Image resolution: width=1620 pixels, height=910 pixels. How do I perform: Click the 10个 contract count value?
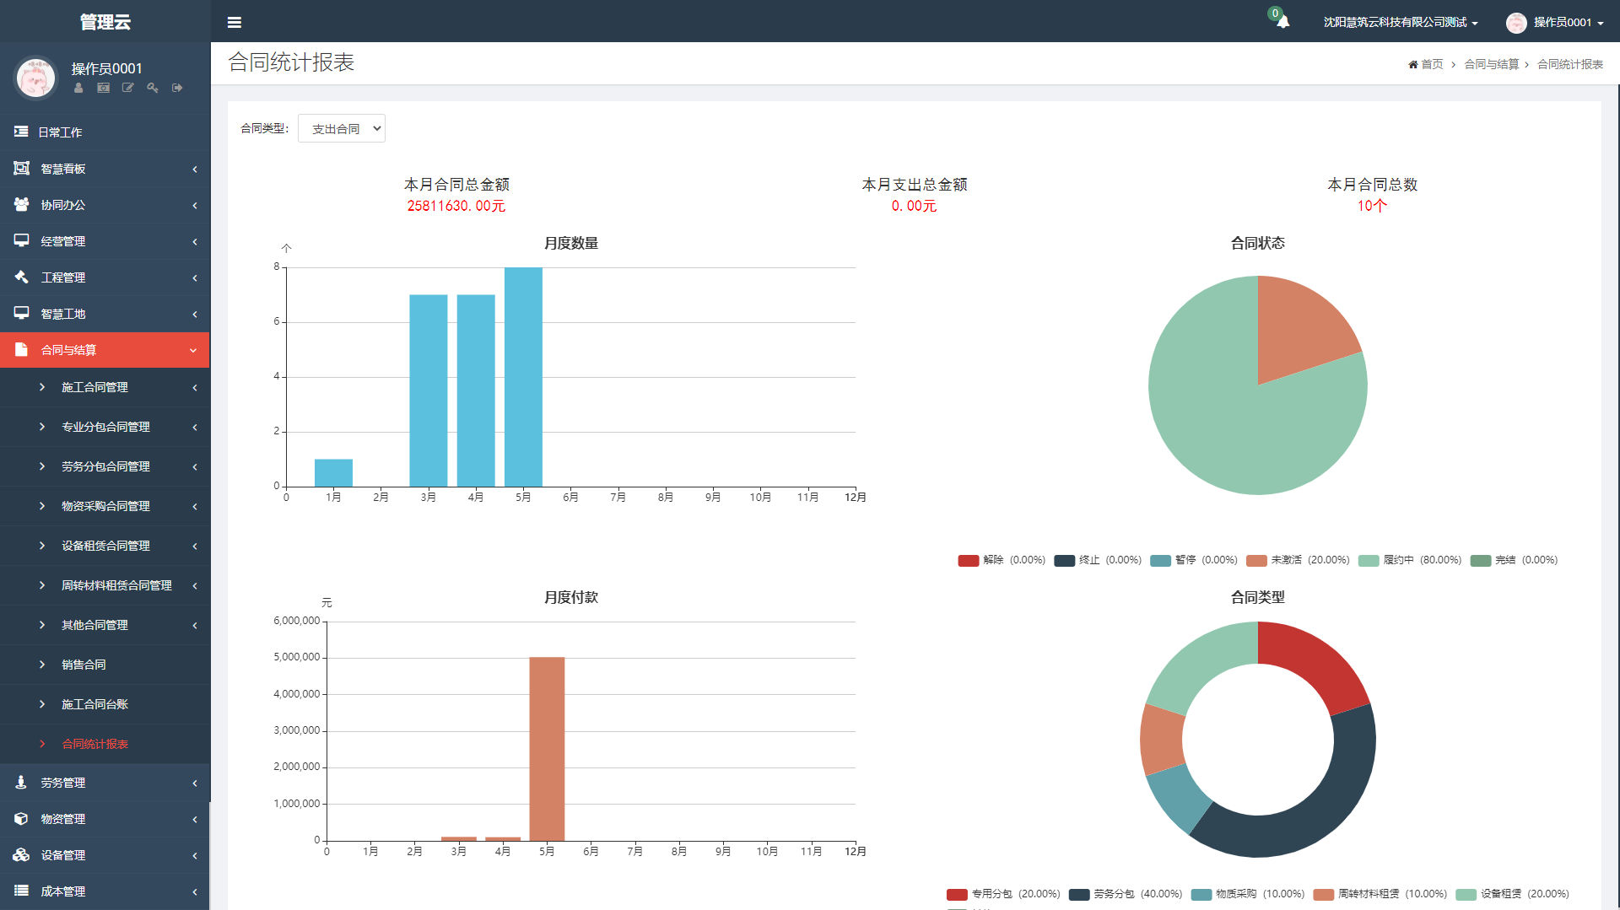[1372, 207]
